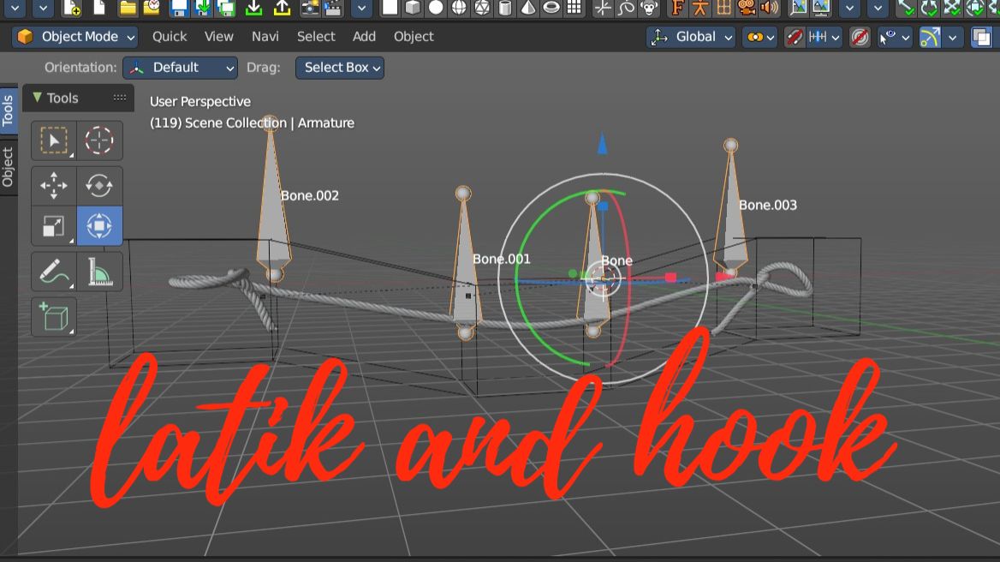
Task: Pick the Scale tool
Action: tap(54, 227)
